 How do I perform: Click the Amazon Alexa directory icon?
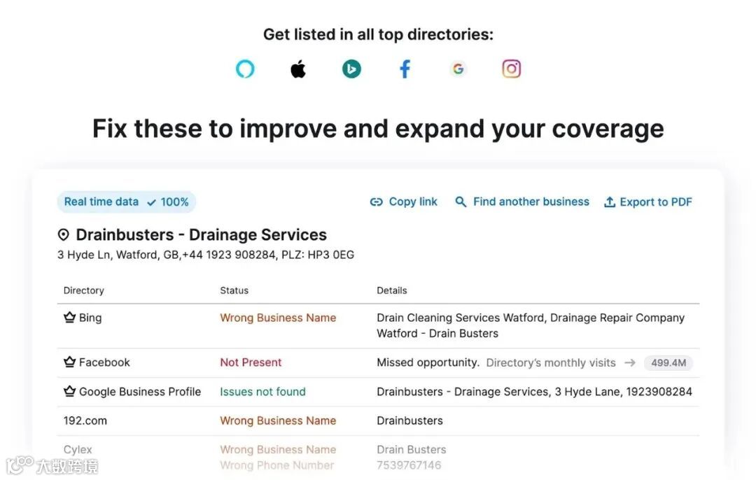pyautogui.click(x=245, y=69)
